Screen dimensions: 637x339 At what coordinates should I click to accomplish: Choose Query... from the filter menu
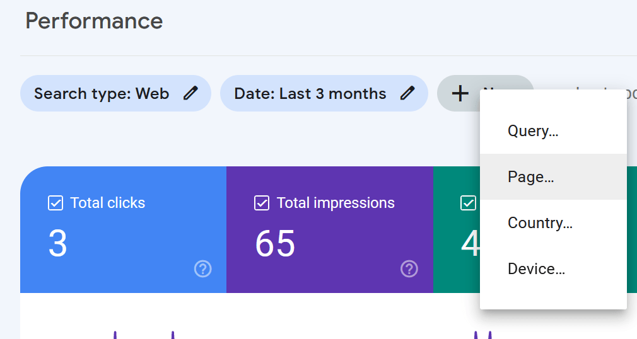click(x=533, y=131)
